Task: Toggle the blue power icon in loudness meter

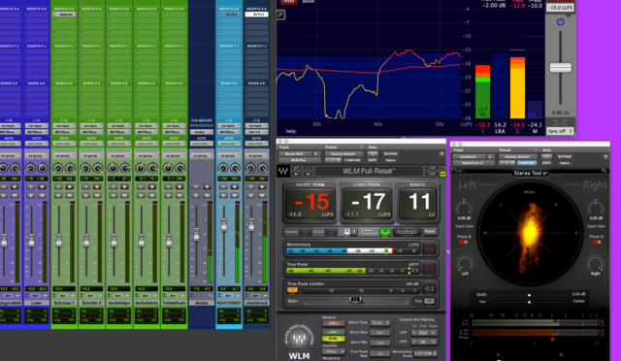Action: coord(560,21)
